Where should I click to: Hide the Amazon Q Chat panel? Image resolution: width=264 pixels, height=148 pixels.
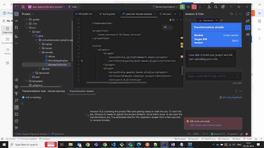pyautogui.click(x=241, y=14)
